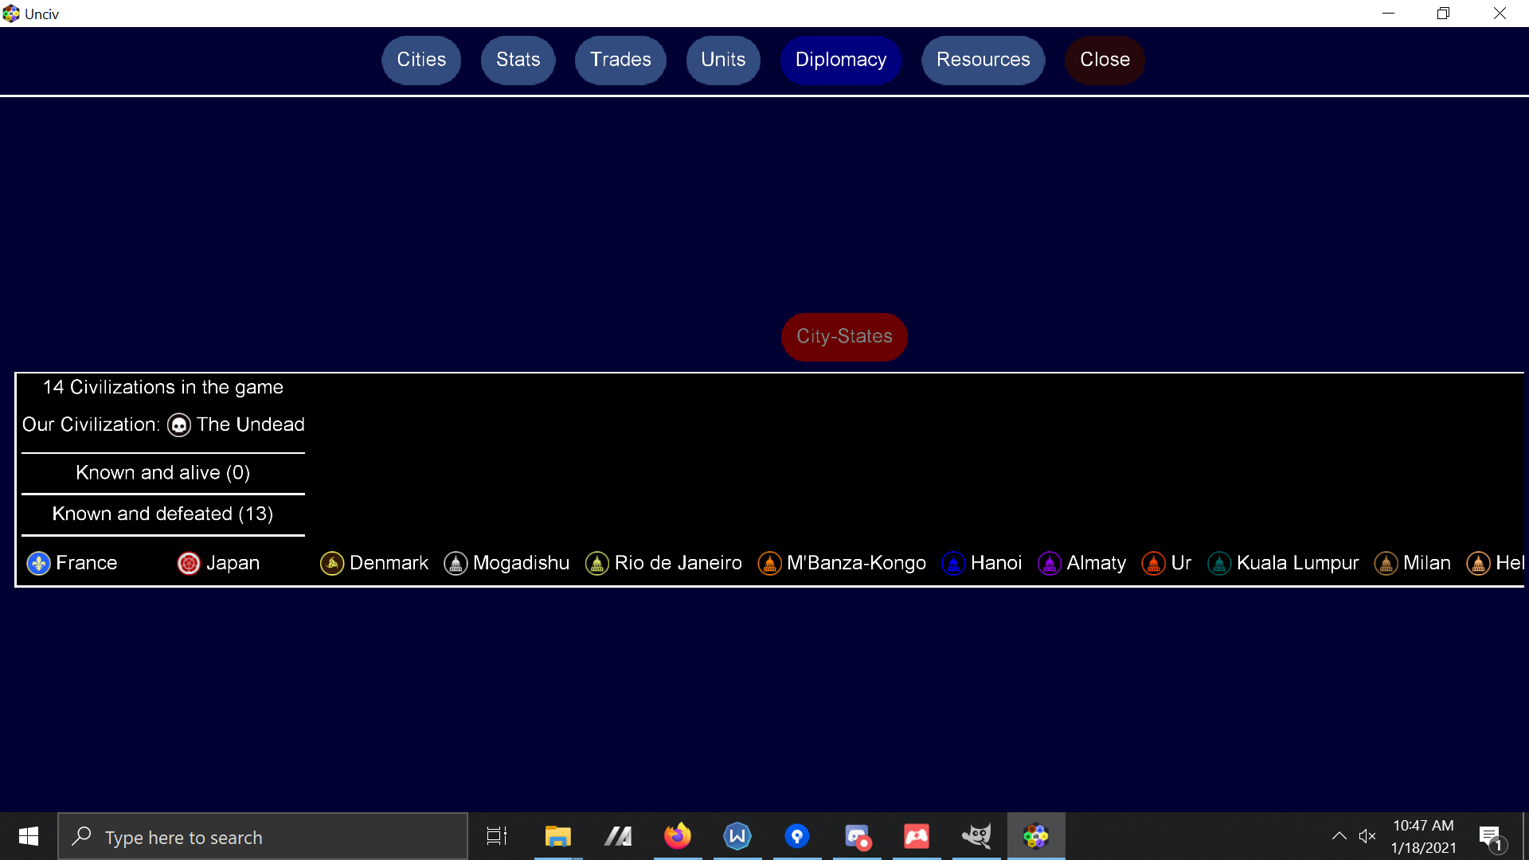The width and height of the screenshot is (1529, 860).
Task: Select the Mogadishu city-state icon
Action: pyautogui.click(x=455, y=563)
